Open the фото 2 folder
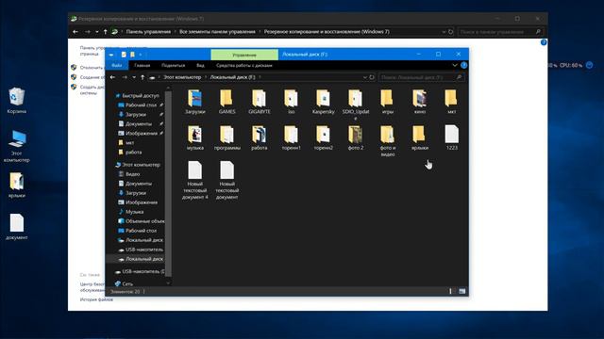Viewport: 604px width, 339px height. pos(356,137)
